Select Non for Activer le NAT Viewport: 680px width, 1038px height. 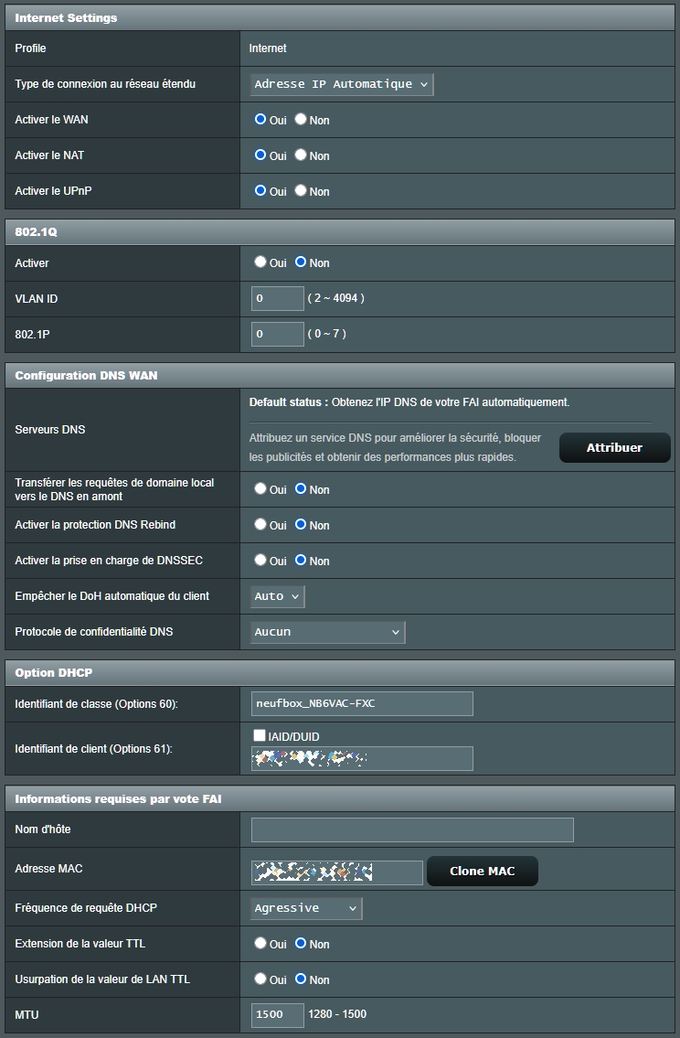[301, 155]
